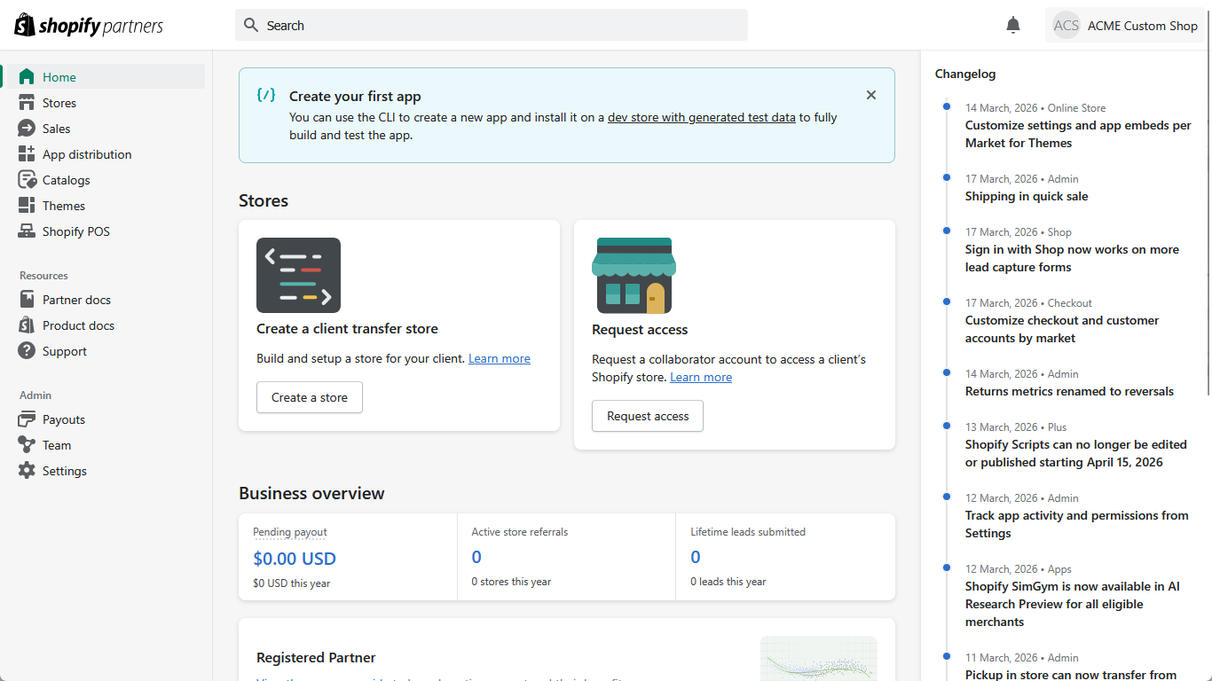Click the Create a store button

coord(310,397)
